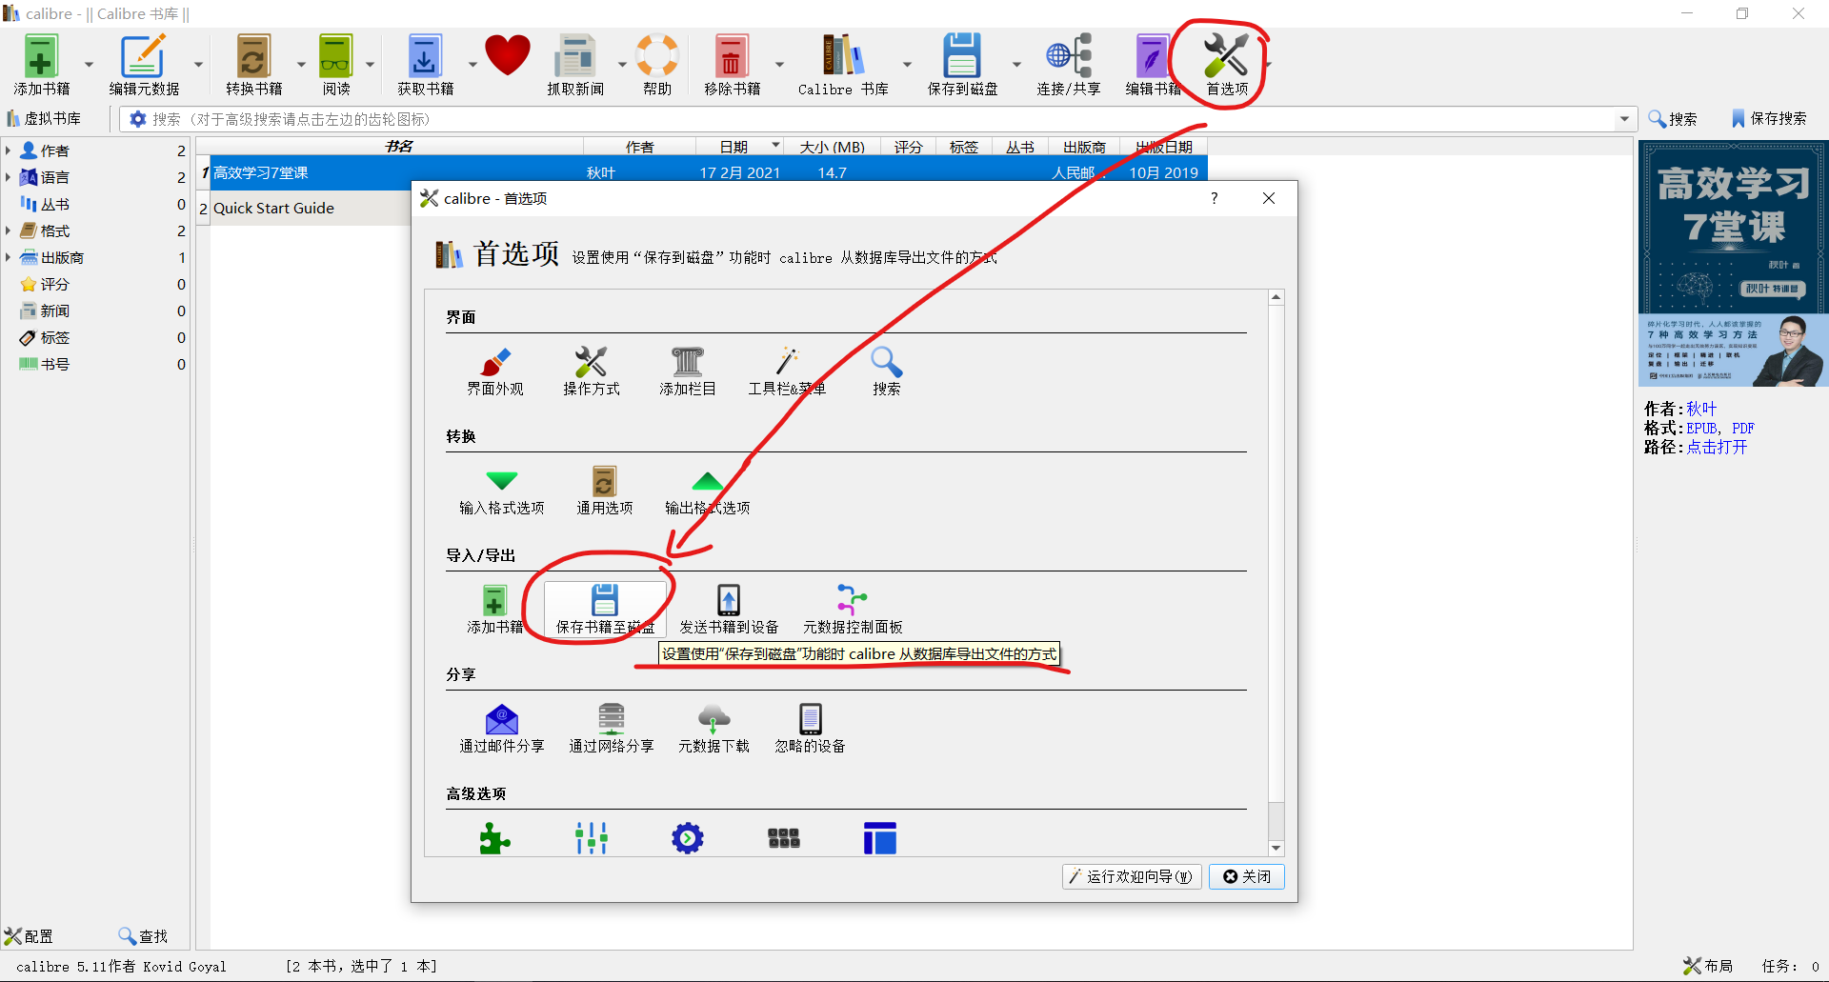Open the Tweaks sliders icon under 高级选项
1829x982 pixels.
tap(592, 838)
